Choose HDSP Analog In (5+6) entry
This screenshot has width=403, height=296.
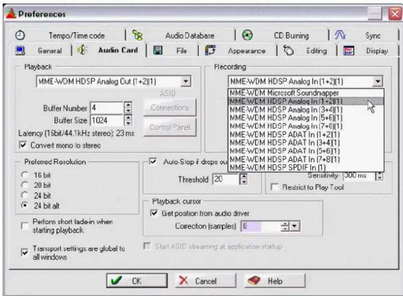(x=306, y=118)
